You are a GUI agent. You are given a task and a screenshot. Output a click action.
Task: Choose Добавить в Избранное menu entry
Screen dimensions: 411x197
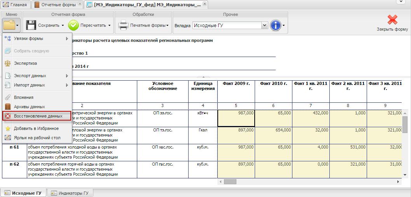tap(37, 128)
